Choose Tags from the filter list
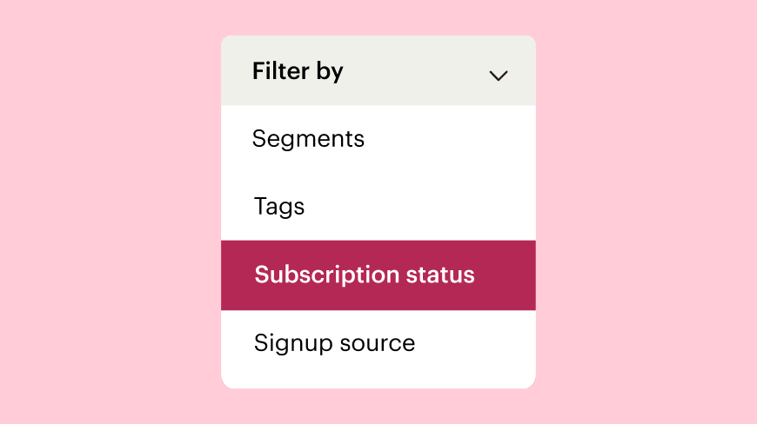This screenshot has height=424, width=757. point(378,207)
